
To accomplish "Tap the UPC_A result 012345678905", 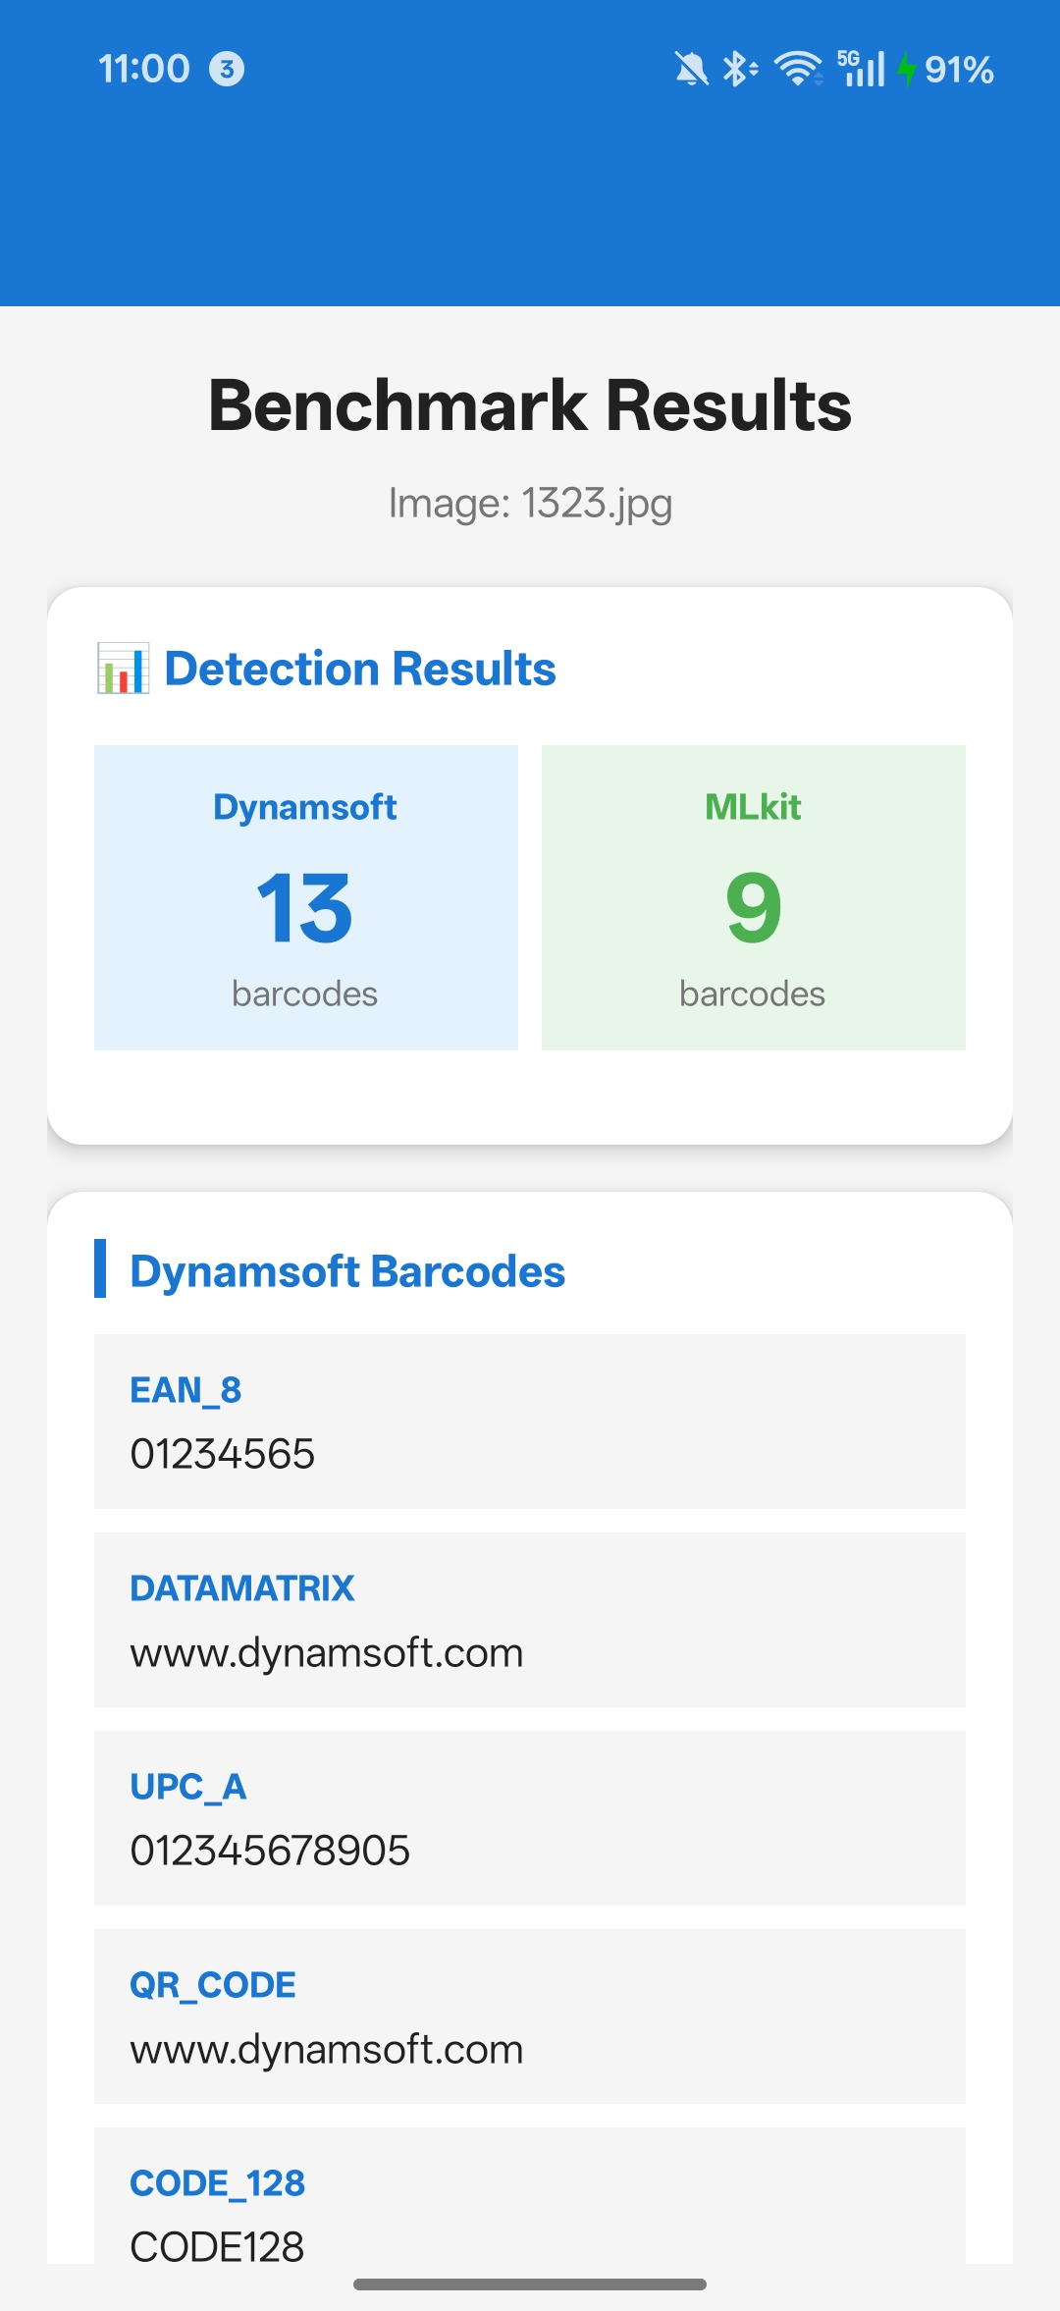I will click(530, 1818).
